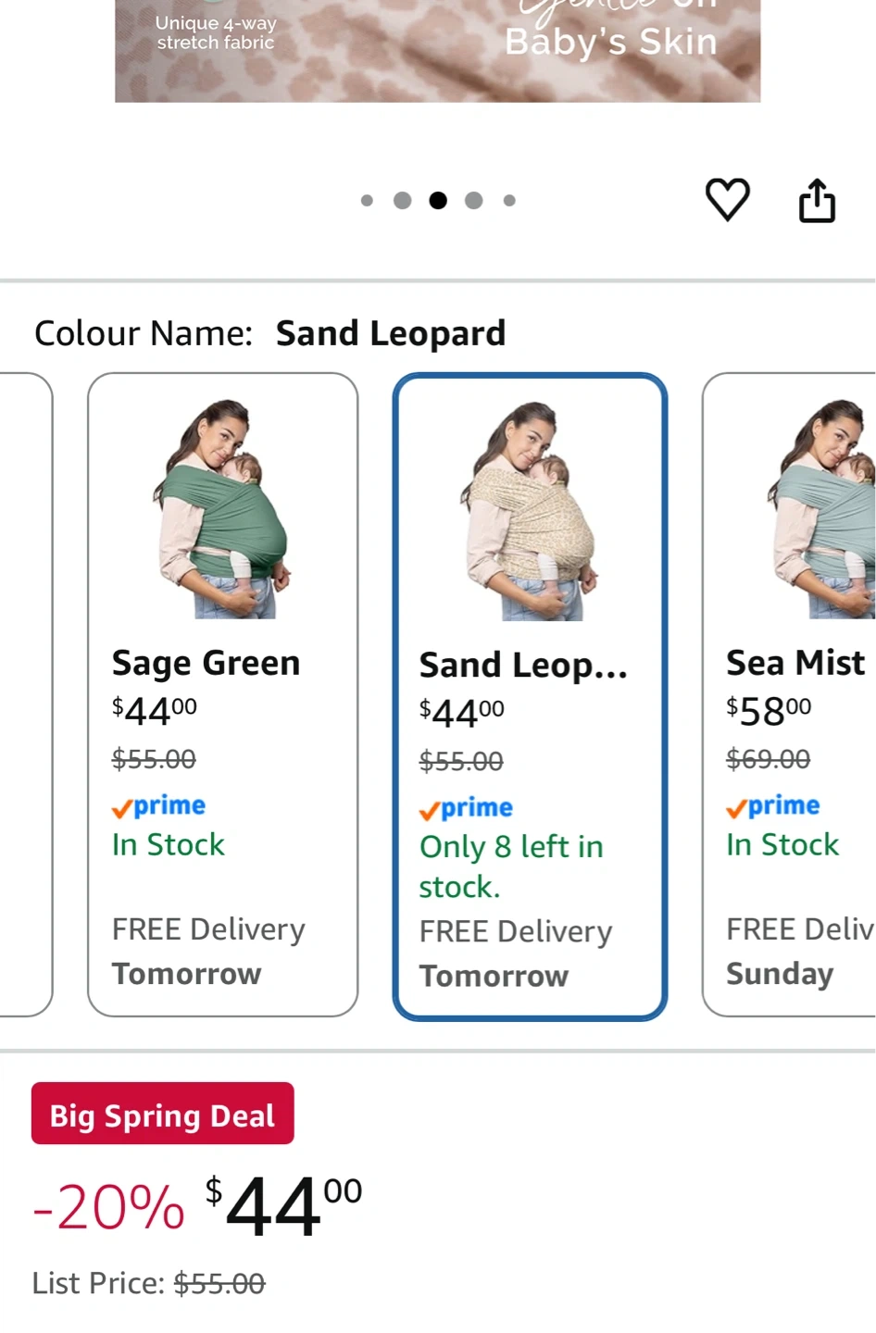The image size is (876, 1333).
Task: Open the Sage Green wrap thumbnail
Action: [223, 509]
